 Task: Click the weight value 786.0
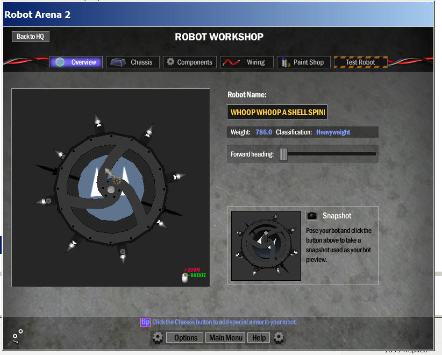click(x=263, y=132)
